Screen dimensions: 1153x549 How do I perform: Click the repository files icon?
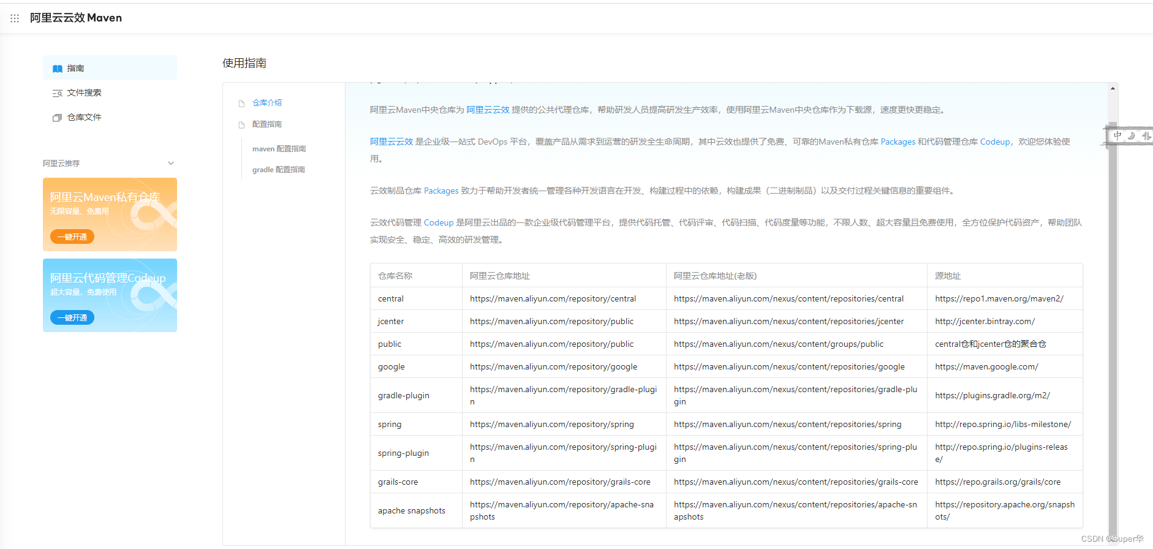[58, 118]
